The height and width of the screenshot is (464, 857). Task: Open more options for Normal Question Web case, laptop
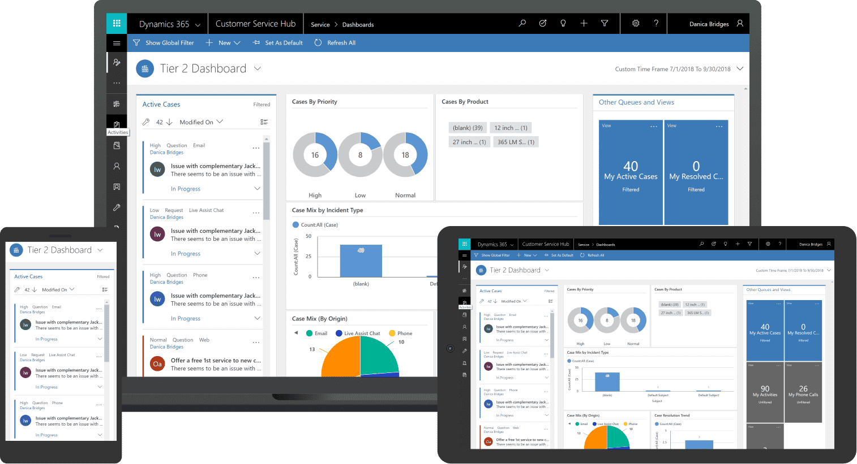point(256,342)
